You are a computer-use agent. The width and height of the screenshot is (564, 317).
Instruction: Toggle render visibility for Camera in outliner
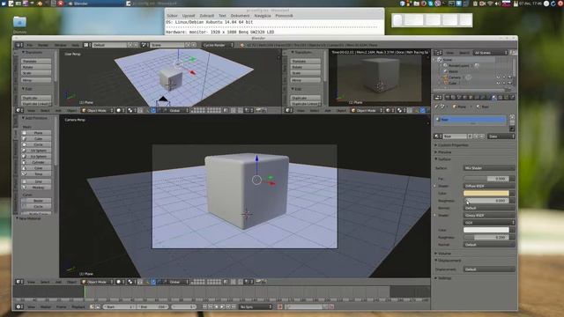click(x=509, y=77)
